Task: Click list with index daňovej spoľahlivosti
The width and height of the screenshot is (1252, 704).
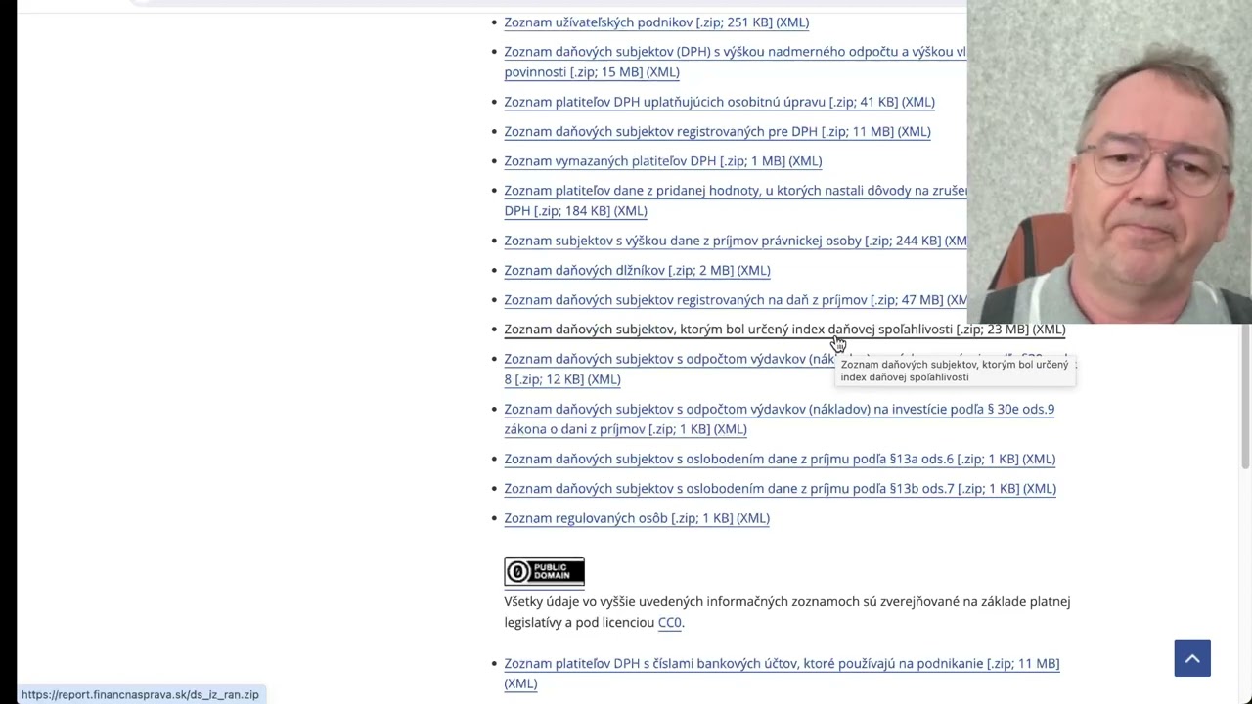Action: tap(685, 330)
